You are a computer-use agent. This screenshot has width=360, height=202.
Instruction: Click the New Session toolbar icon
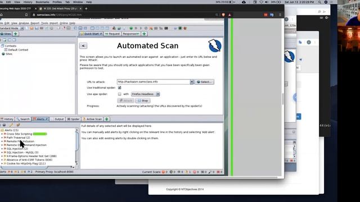tap(27, 28)
